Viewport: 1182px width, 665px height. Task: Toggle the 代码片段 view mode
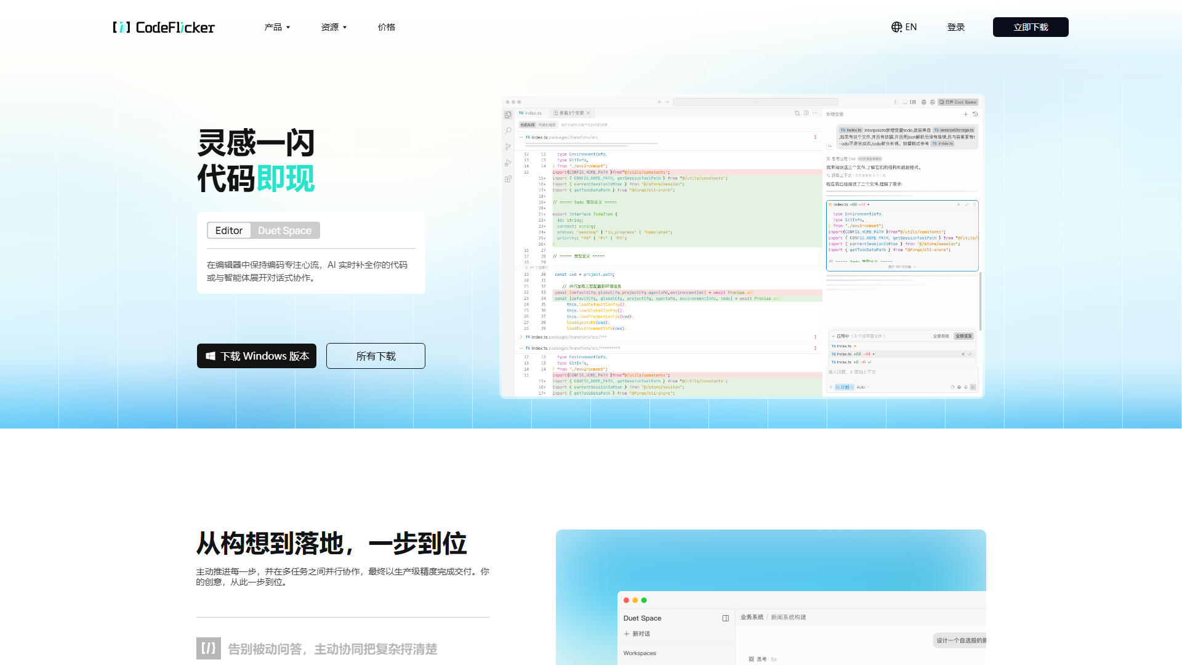click(528, 125)
